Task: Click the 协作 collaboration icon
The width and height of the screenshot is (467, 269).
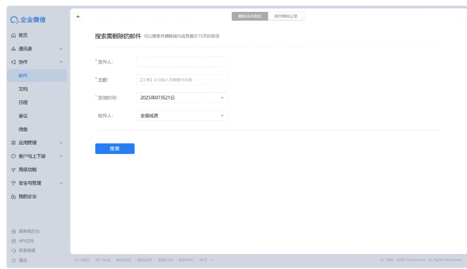Action: click(x=13, y=62)
